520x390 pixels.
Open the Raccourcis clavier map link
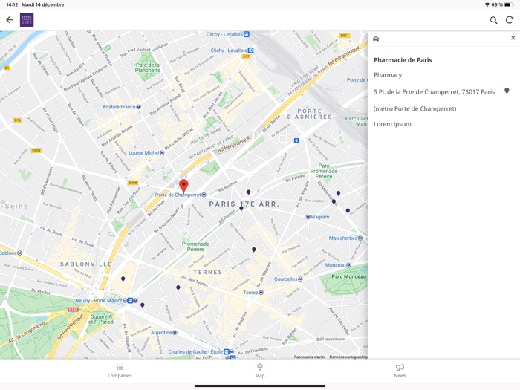click(x=310, y=357)
